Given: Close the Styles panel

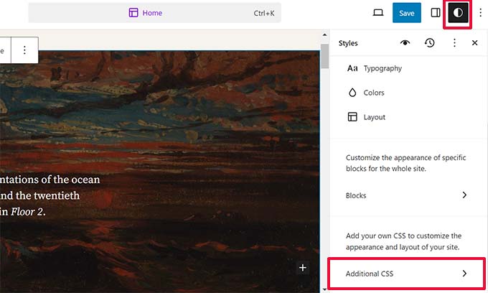Looking at the screenshot, I should pyautogui.click(x=474, y=43).
